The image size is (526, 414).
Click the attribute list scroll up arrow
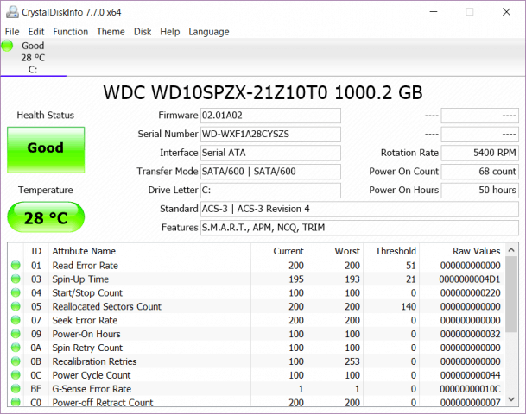click(511, 250)
